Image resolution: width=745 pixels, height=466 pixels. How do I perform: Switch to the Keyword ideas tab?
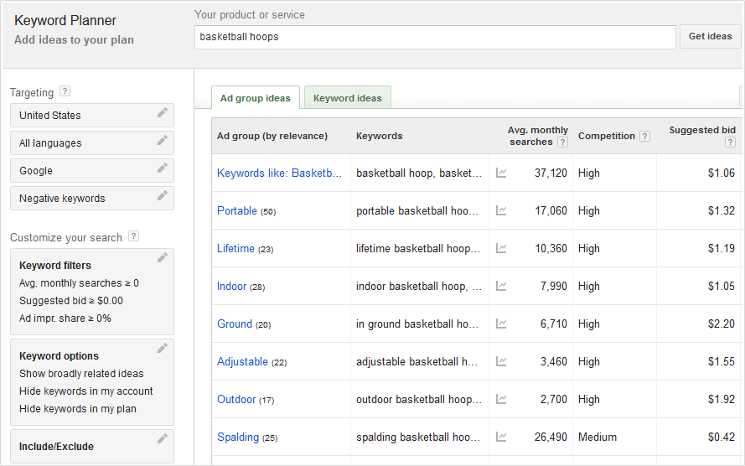tap(347, 98)
